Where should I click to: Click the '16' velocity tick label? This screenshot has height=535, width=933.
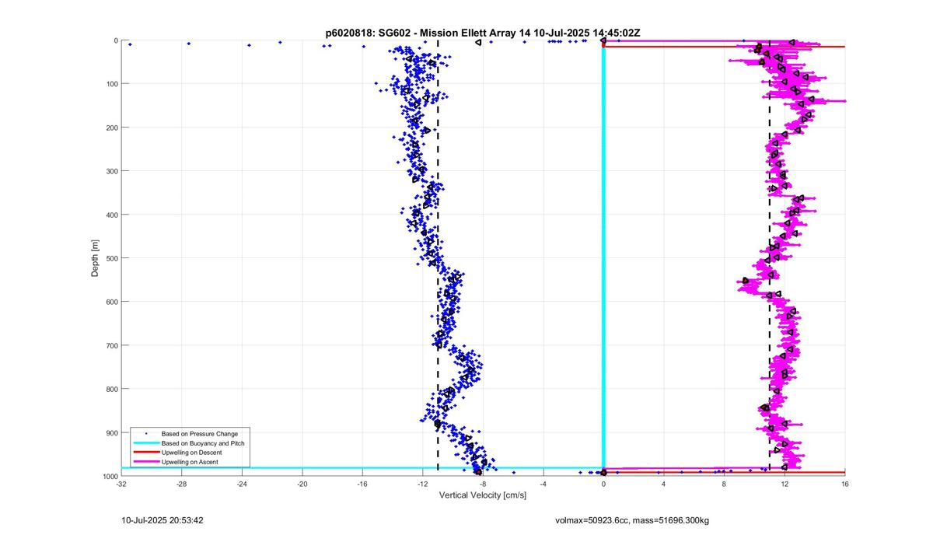click(845, 484)
